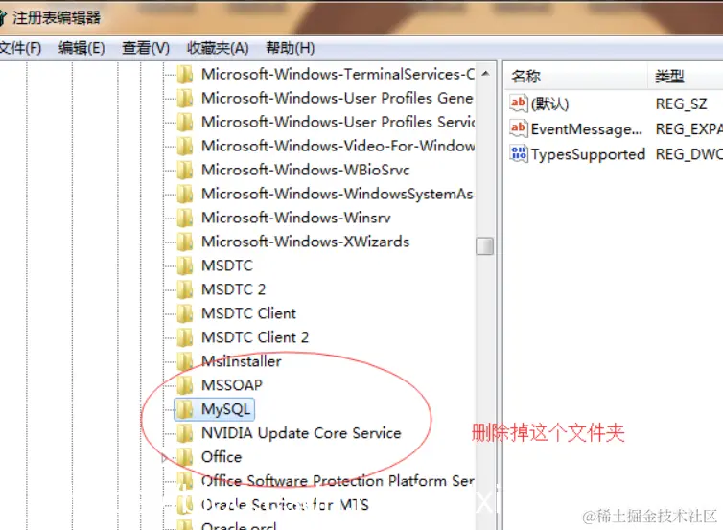Click the MSSOAP folder icon
The width and height of the screenshot is (723, 530).
[x=185, y=385]
